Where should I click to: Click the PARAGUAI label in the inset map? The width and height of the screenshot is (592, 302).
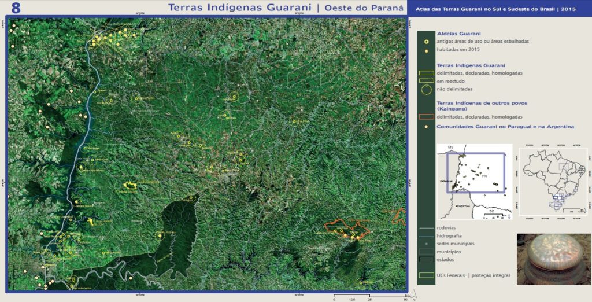click(446, 182)
